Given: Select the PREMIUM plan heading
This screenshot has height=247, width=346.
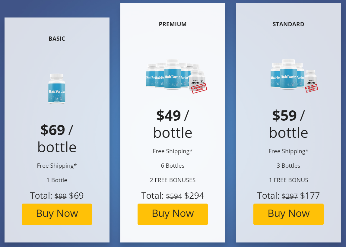Looking at the screenshot, I should (x=173, y=24).
